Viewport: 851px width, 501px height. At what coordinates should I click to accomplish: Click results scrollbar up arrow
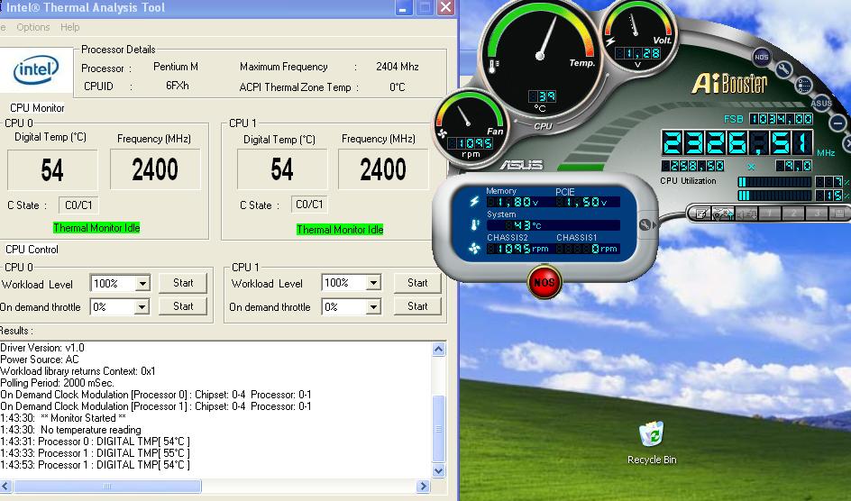click(x=438, y=349)
